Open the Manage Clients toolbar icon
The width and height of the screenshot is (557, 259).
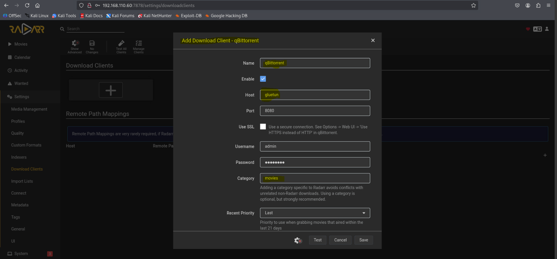pyautogui.click(x=138, y=44)
